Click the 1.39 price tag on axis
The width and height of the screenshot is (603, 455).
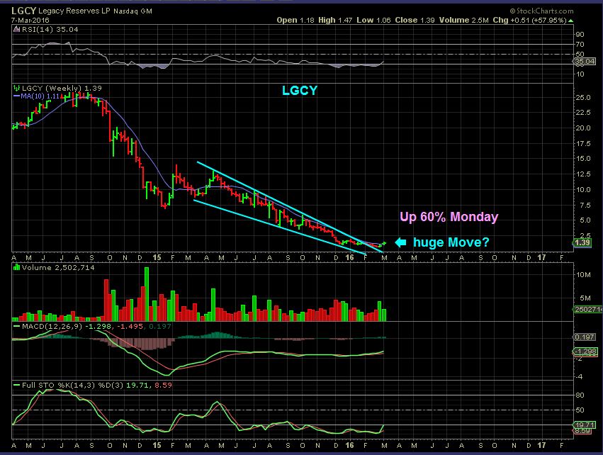coord(582,243)
